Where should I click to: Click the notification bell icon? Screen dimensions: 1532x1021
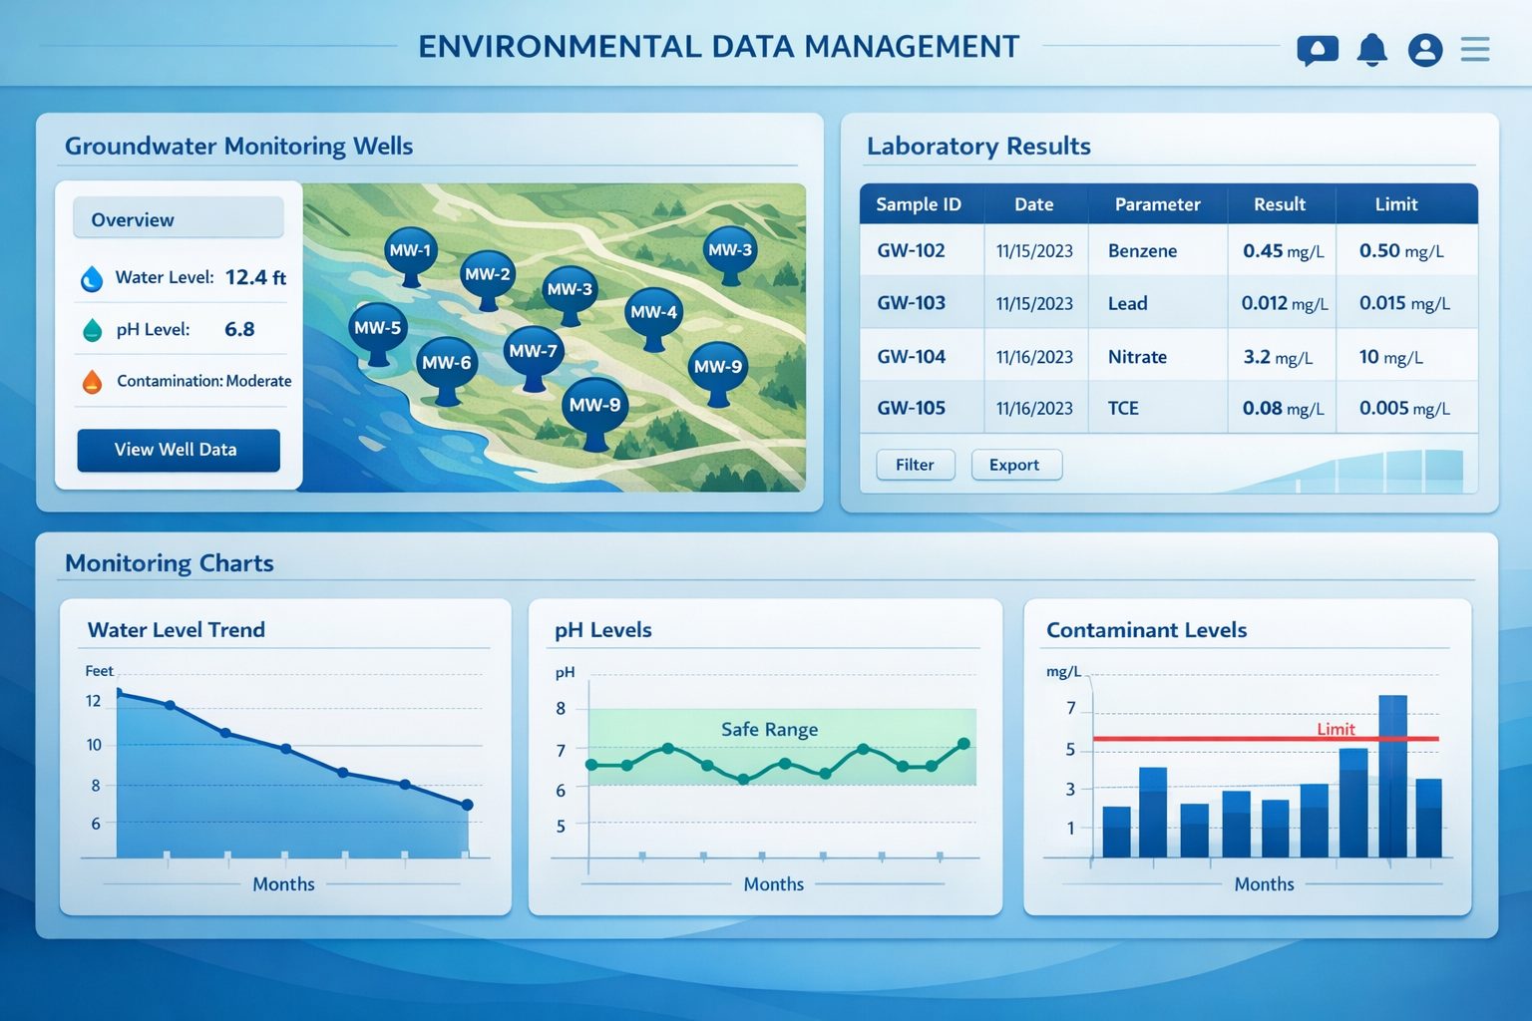pyautogui.click(x=1371, y=48)
